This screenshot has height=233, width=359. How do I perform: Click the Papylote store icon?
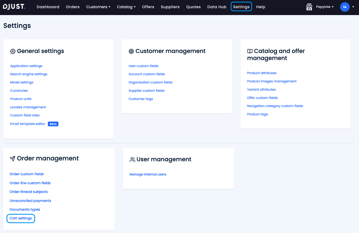point(309,7)
